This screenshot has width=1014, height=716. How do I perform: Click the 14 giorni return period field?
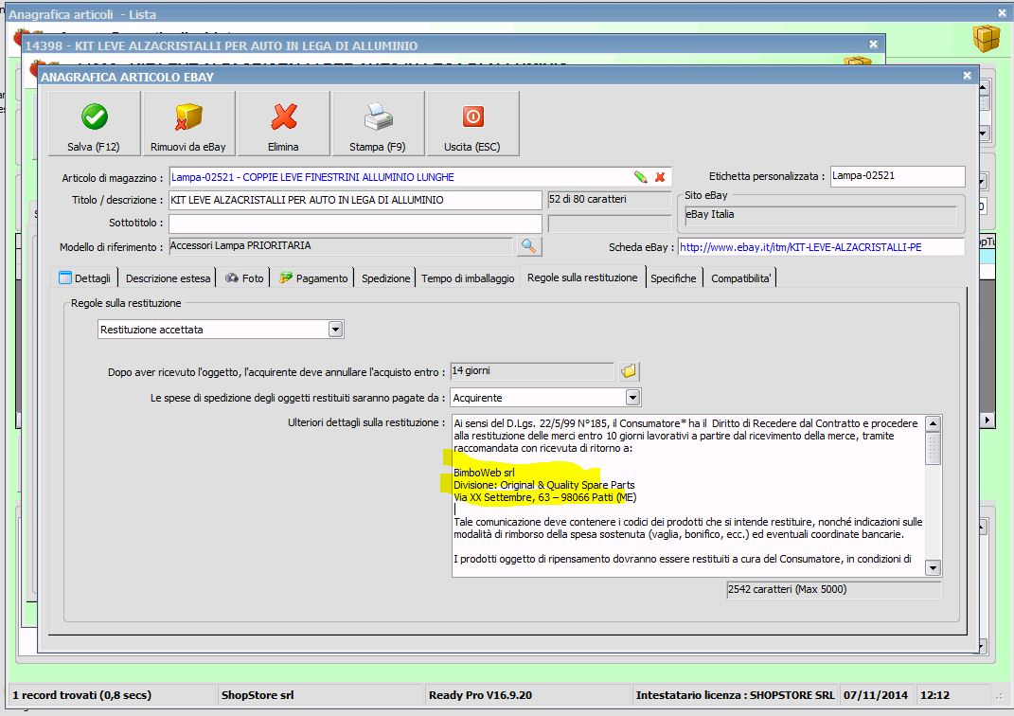click(x=531, y=371)
